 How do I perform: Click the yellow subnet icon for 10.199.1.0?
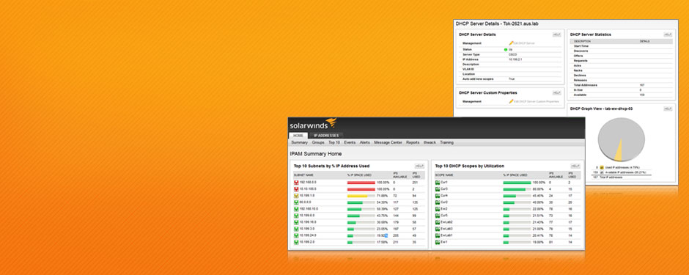(x=296, y=196)
